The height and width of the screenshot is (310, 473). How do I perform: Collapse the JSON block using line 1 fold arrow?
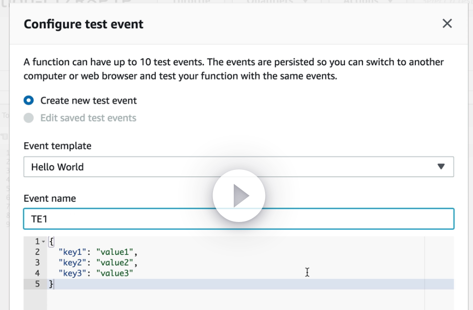(44, 242)
